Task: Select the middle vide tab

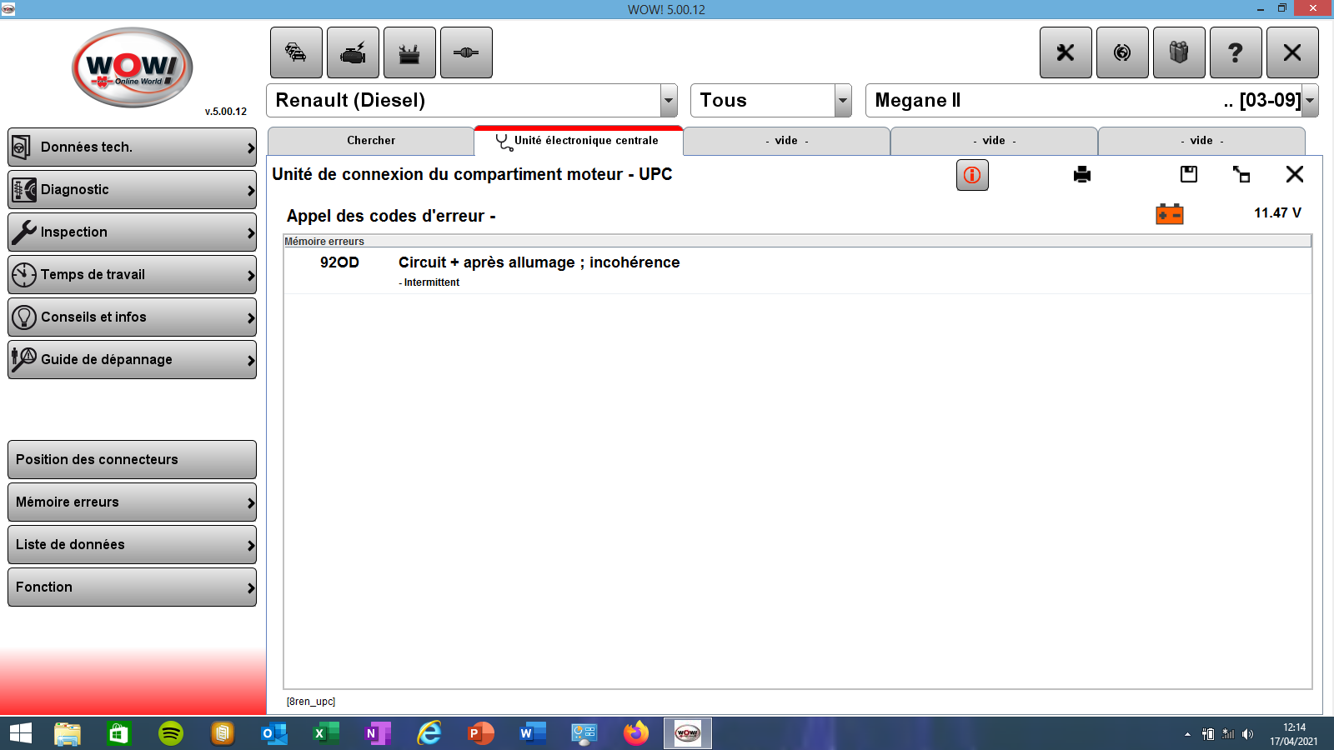Action: (x=994, y=141)
